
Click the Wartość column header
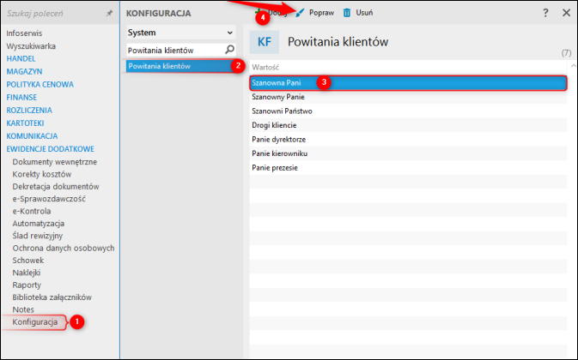coord(265,68)
